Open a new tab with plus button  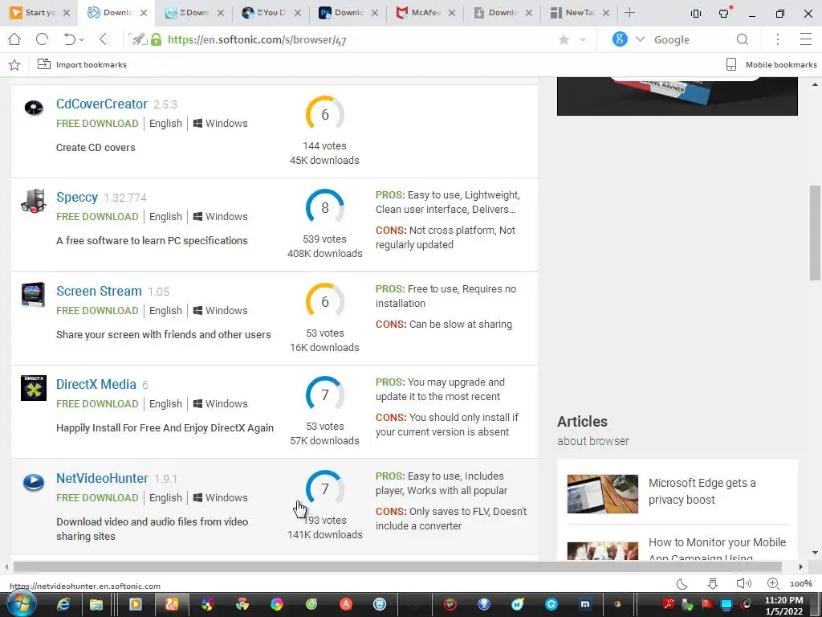coord(630,13)
